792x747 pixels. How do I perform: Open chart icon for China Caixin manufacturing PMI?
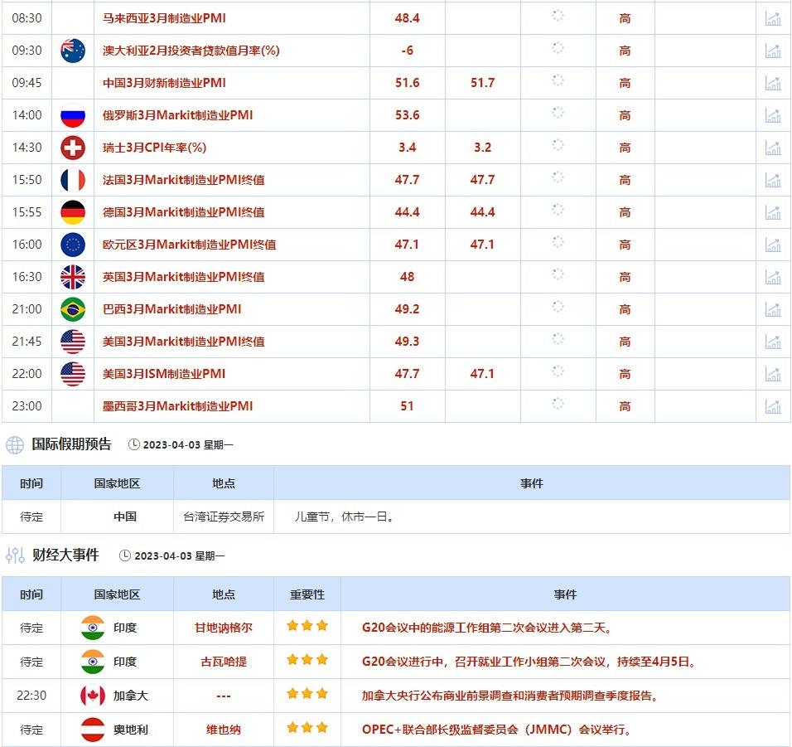[x=772, y=83]
